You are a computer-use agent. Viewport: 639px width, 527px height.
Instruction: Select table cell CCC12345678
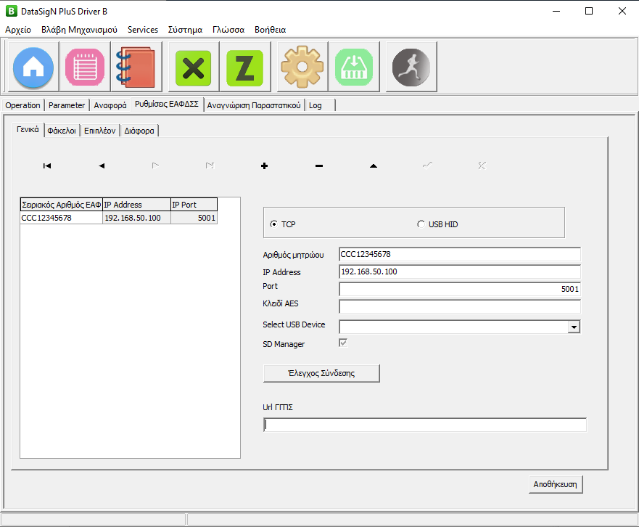61,218
